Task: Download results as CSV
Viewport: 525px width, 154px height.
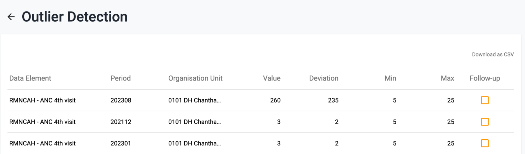Action: click(493, 54)
